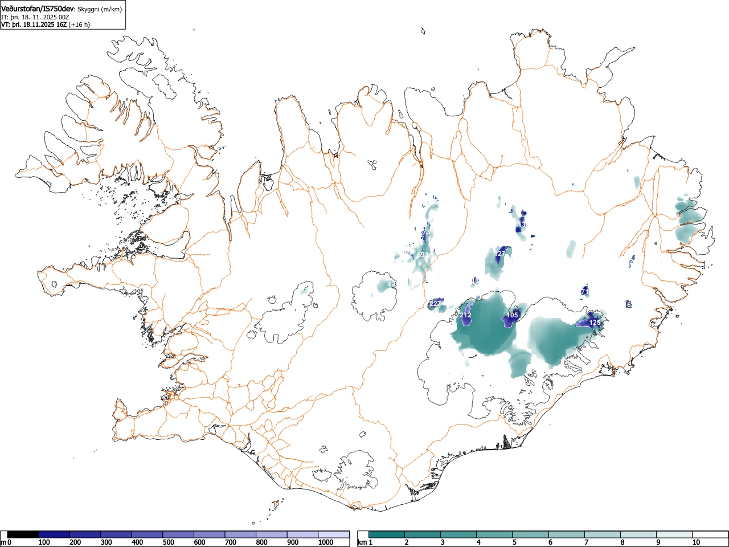
Task: Click the isolated '6' value in the east
Action: (629, 305)
